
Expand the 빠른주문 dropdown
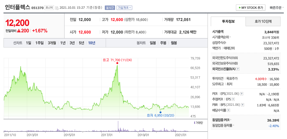coord(277,8)
